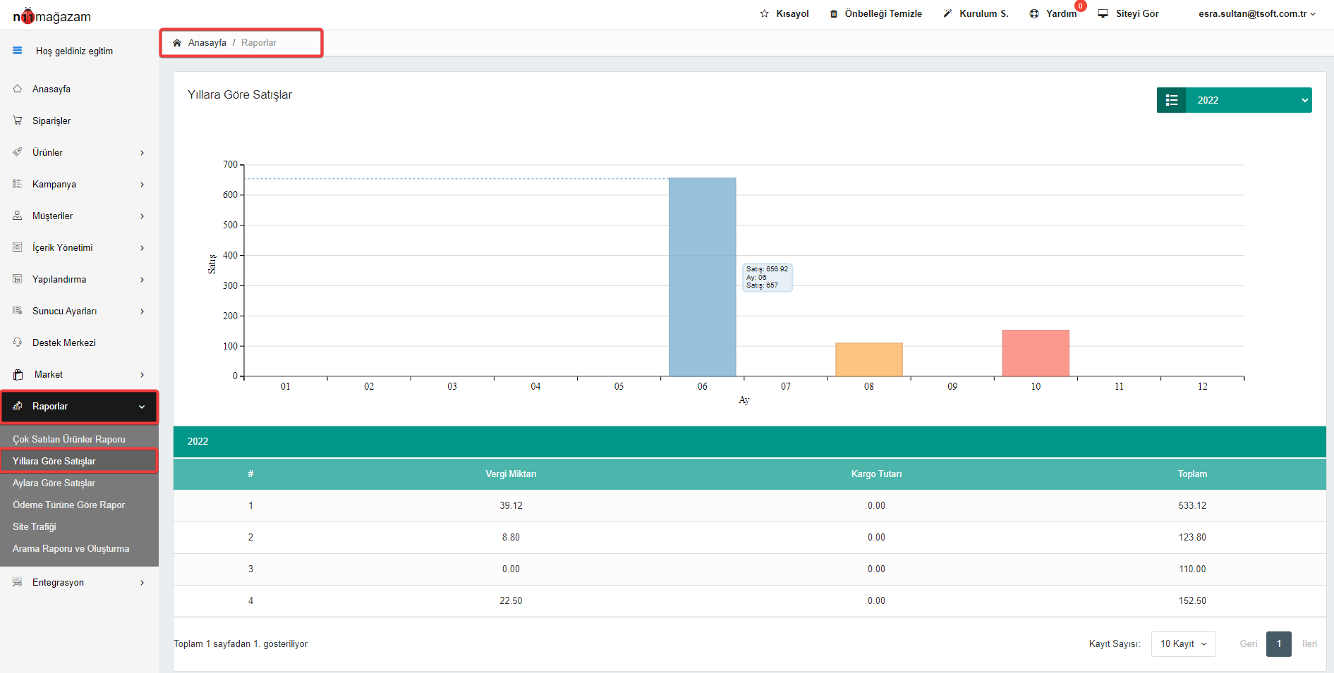Click the Kampanya list icon

[18, 184]
